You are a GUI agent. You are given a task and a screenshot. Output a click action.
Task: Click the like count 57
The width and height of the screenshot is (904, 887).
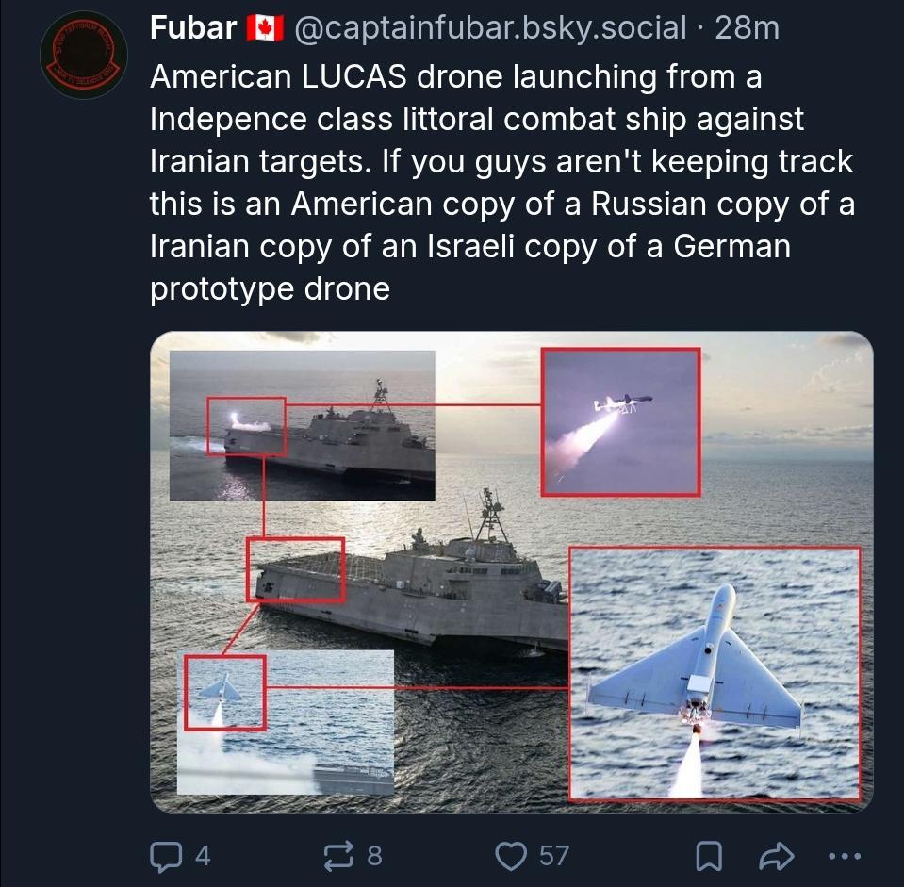tap(553, 855)
